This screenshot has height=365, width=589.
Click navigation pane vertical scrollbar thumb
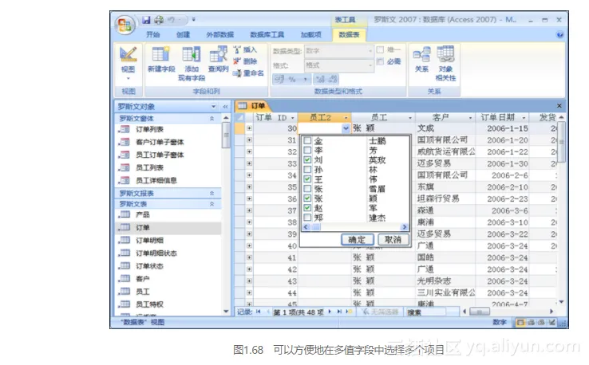click(x=226, y=135)
